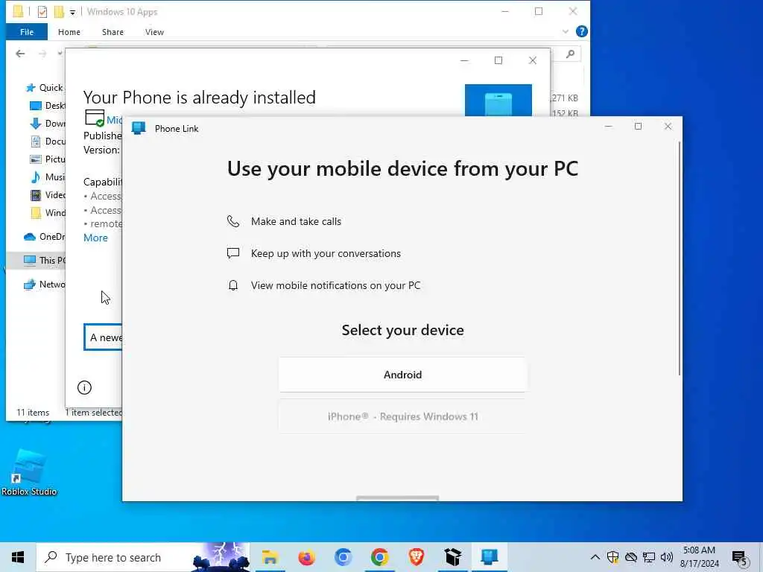Select Pictures in navigation pane
The image size is (763, 572).
(x=48, y=159)
